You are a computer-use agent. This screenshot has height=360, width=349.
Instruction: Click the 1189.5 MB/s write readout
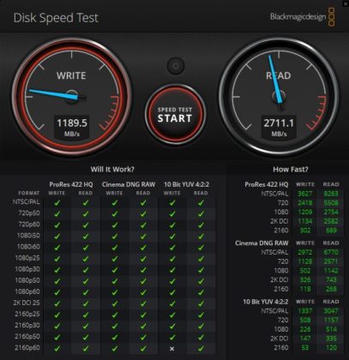tap(72, 127)
